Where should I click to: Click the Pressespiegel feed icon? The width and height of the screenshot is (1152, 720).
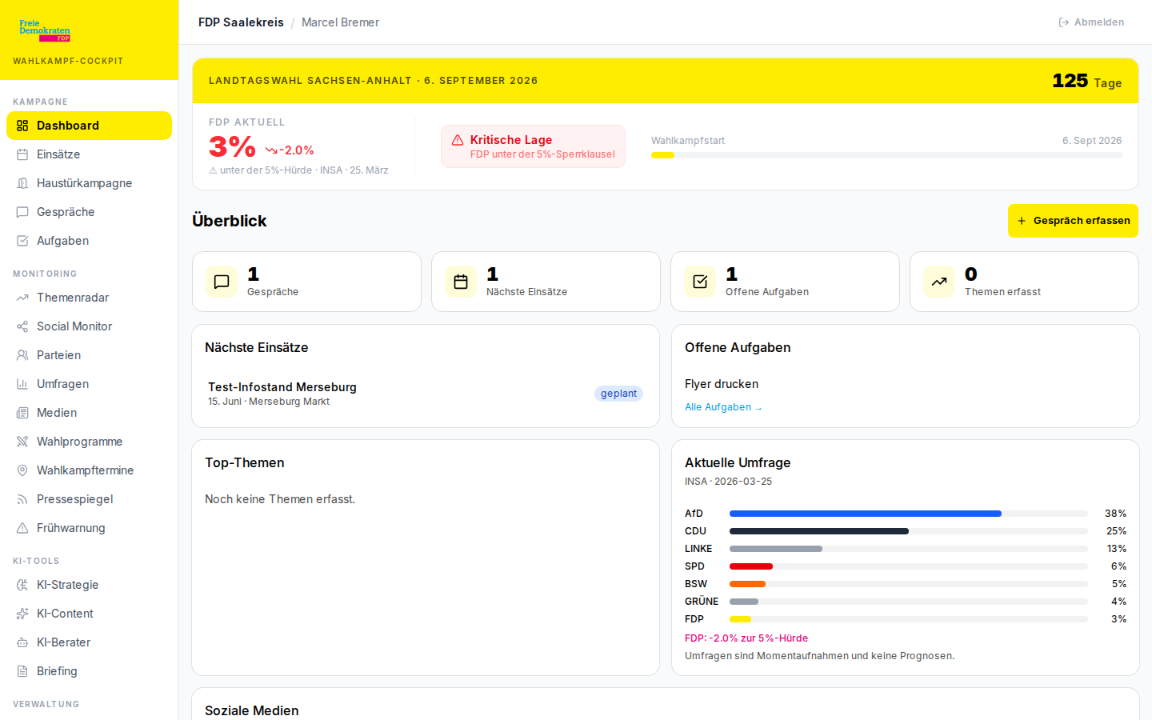[x=22, y=499]
